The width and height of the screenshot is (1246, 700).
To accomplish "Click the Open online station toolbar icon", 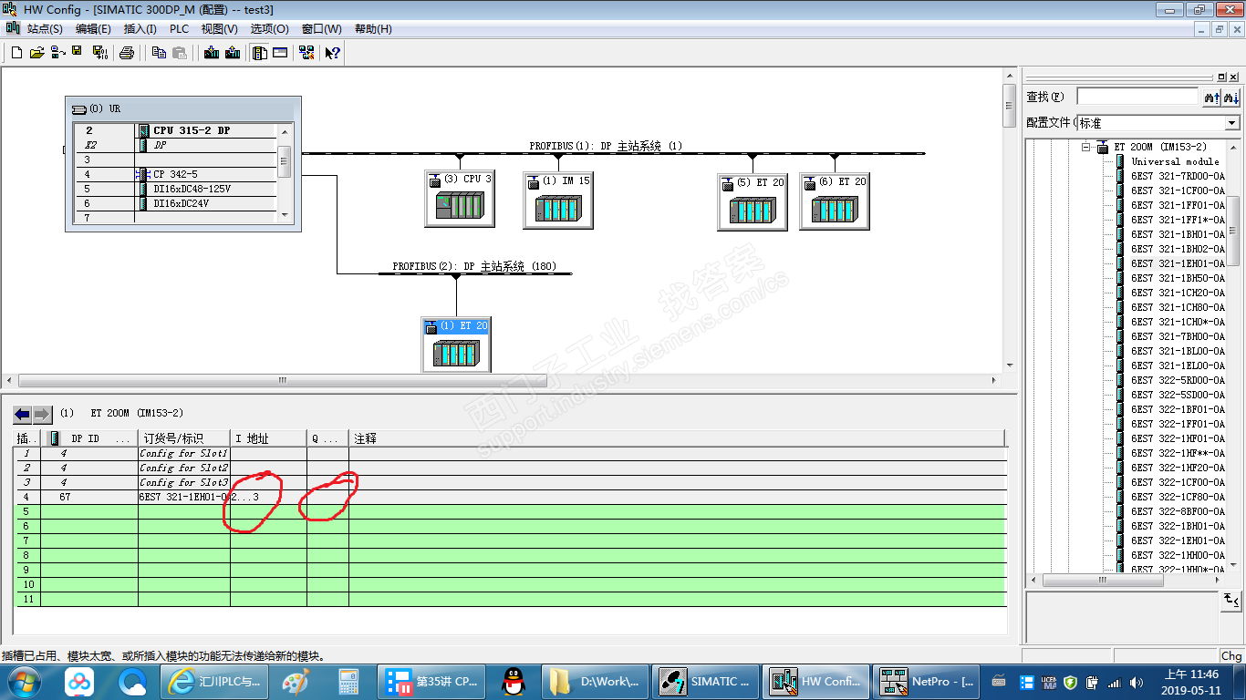I will click(57, 53).
